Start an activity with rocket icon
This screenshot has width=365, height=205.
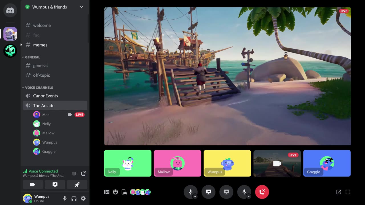tap(77, 184)
